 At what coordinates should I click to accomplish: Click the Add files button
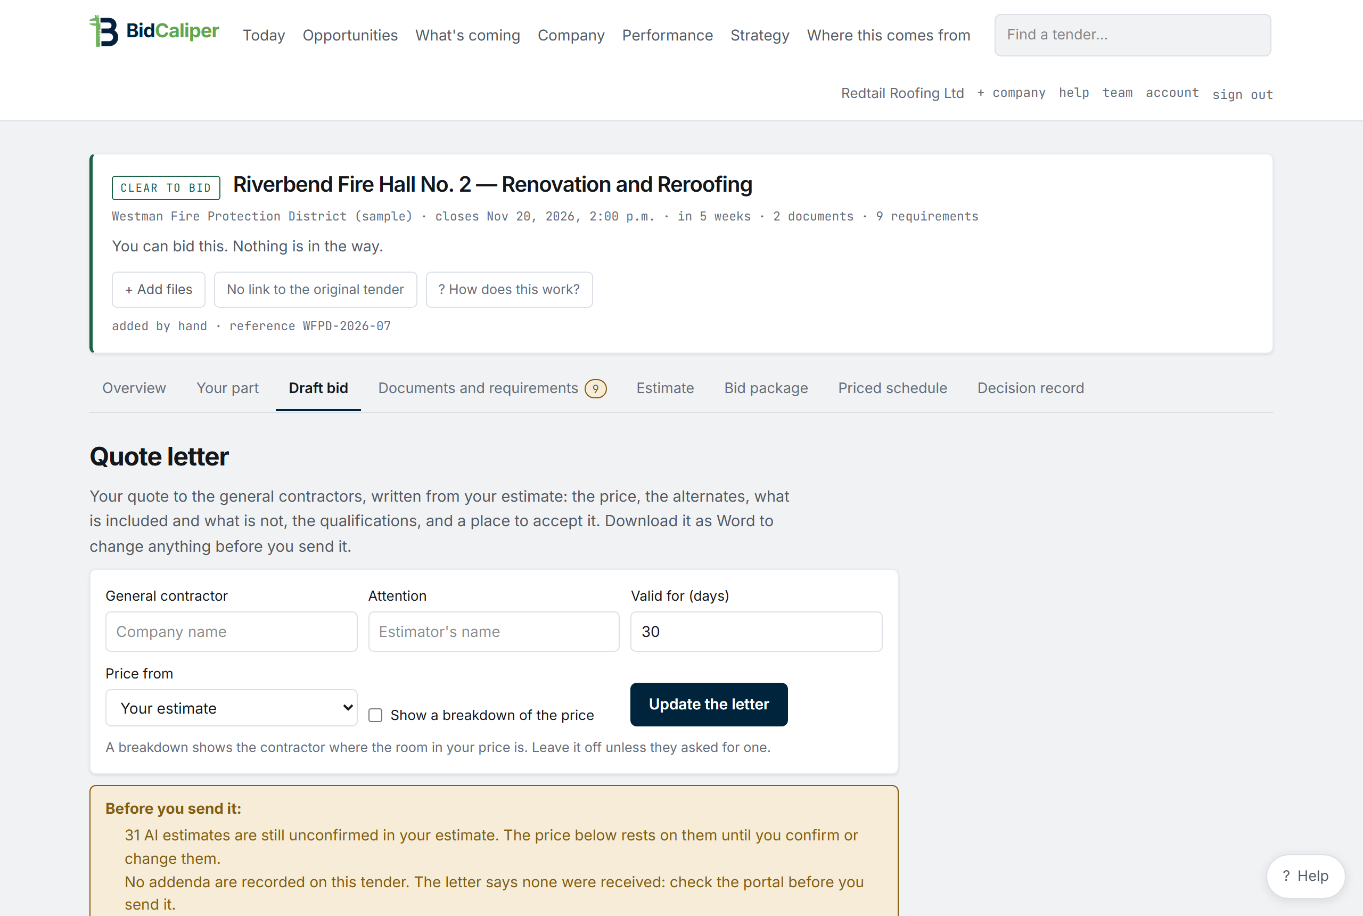(x=158, y=289)
